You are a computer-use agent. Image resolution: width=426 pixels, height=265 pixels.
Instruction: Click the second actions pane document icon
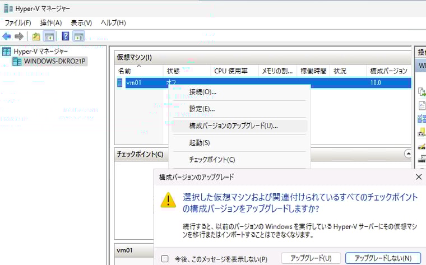pyautogui.click(x=422, y=105)
